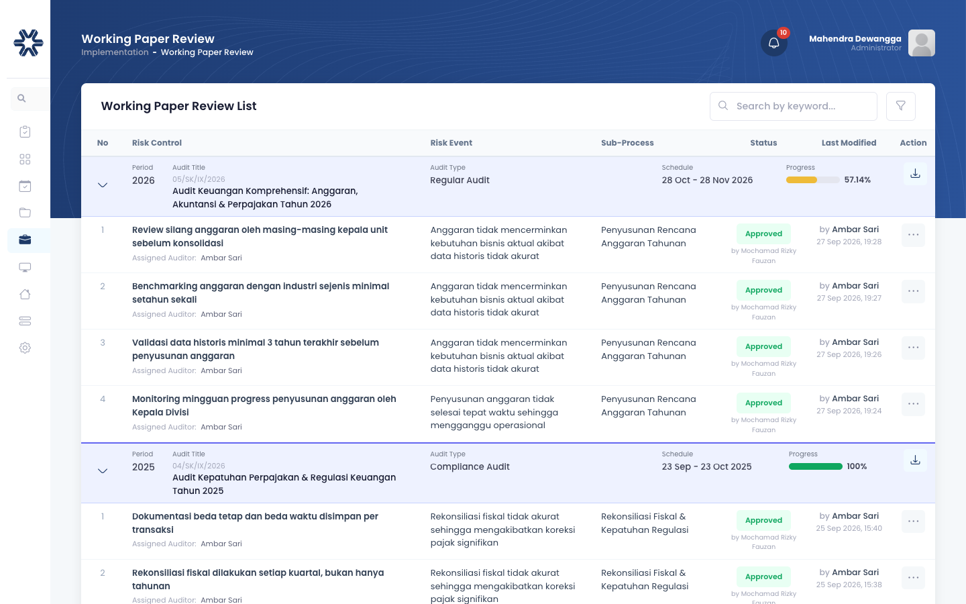This screenshot has width=966, height=604.
Task: Select the Validasi data historis row title
Action: coord(256,349)
